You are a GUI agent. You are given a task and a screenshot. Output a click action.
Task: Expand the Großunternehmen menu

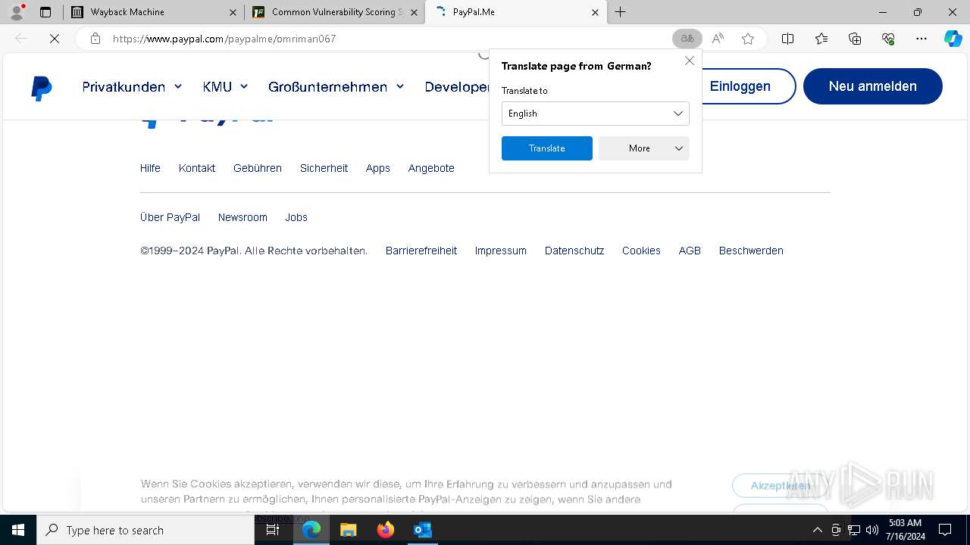pyautogui.click(x=336, y=87)
